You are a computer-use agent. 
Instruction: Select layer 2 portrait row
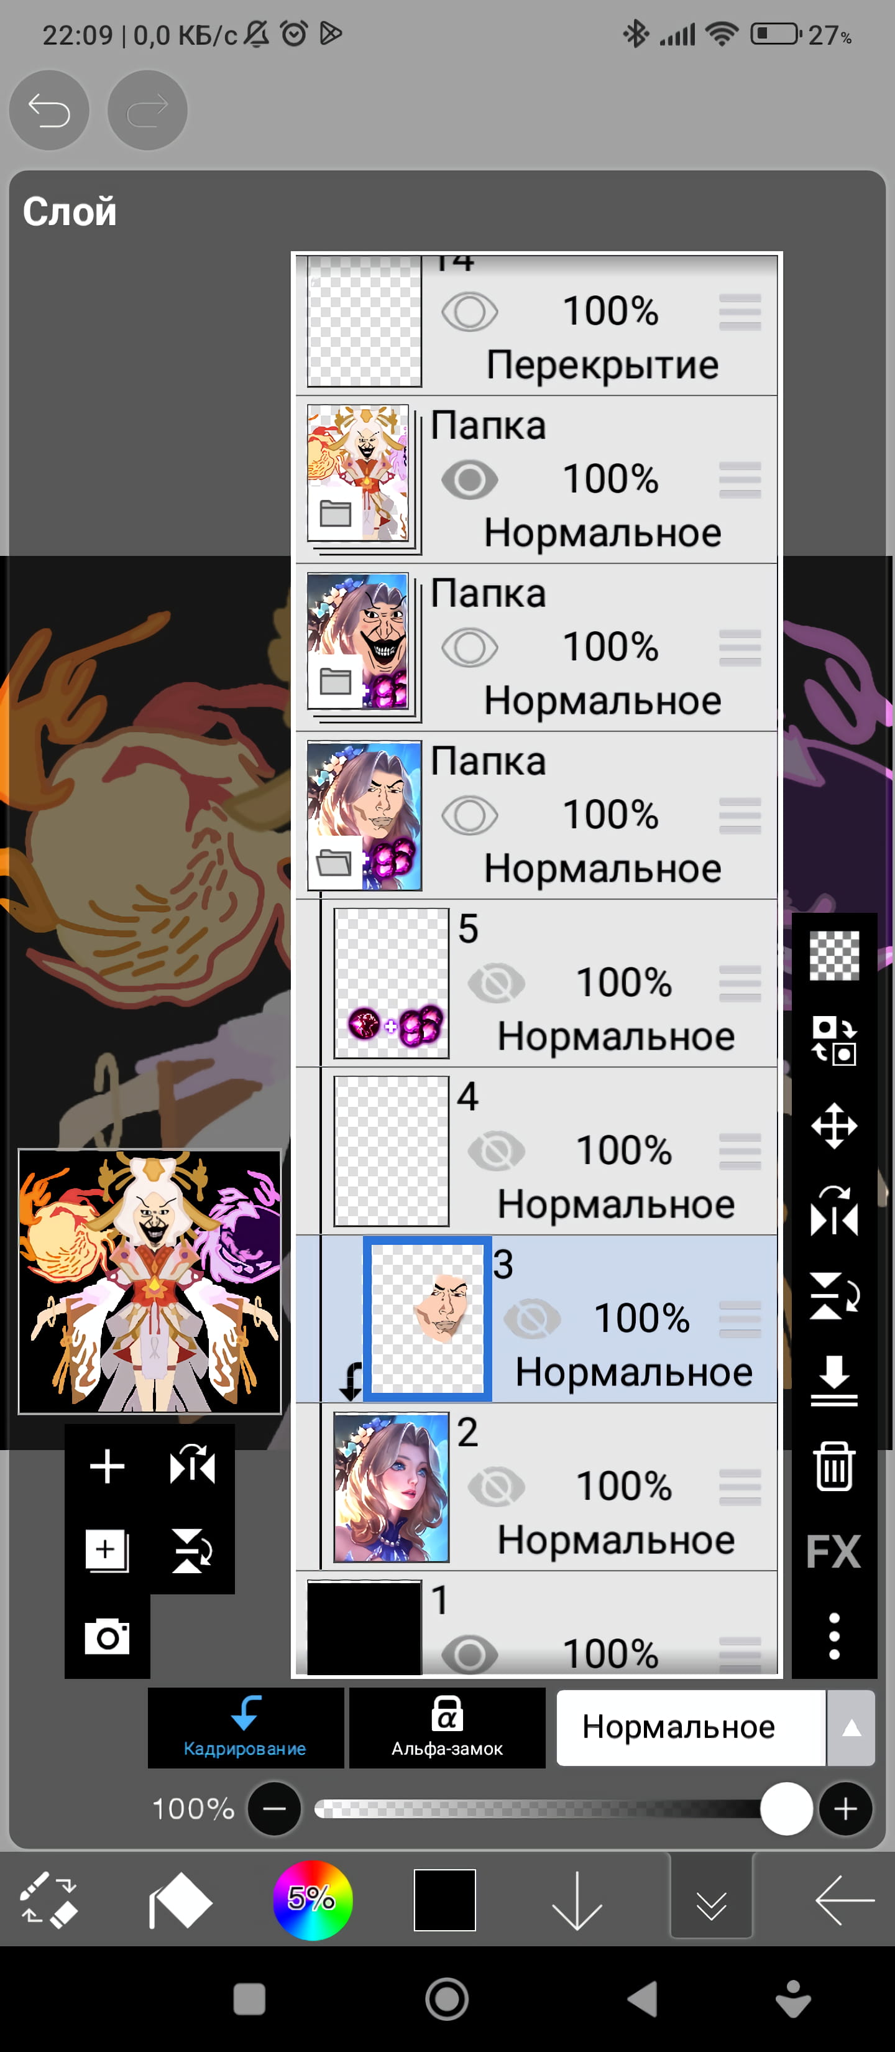tap(536, 1487)
